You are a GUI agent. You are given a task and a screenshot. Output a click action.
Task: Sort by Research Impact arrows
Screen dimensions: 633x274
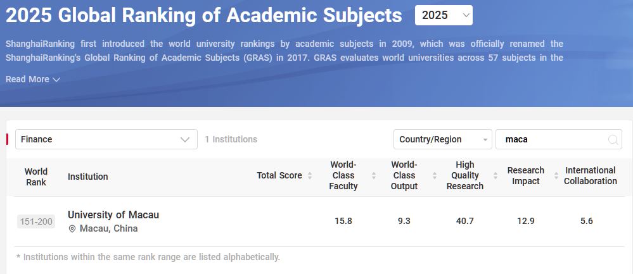556,176
